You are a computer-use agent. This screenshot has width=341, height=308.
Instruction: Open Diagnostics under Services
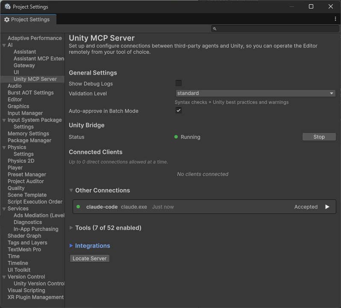coord(28,222)
